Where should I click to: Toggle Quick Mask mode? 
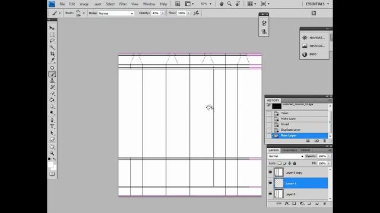[x=52, y=174]
